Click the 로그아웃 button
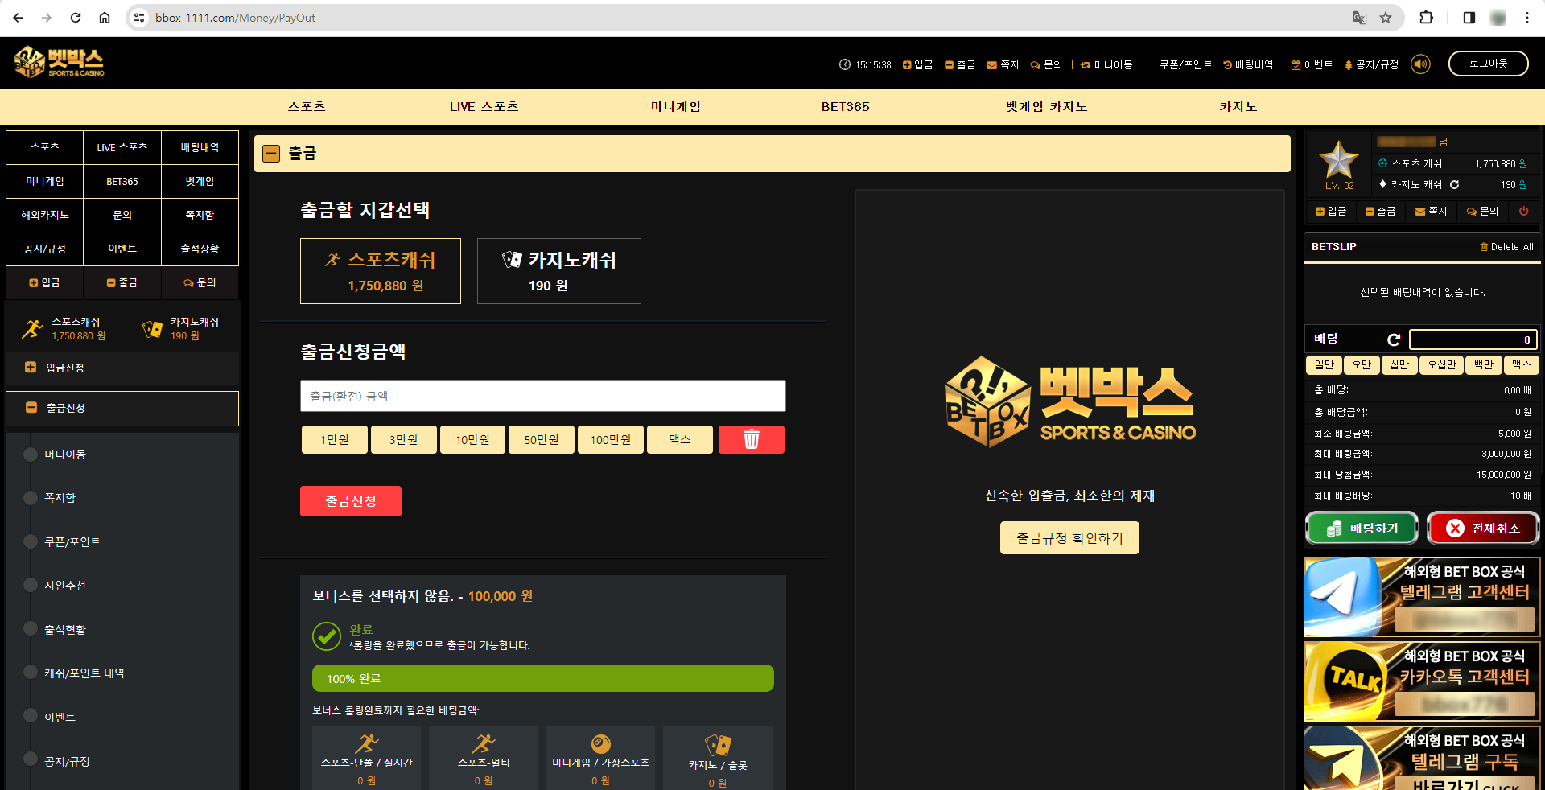 1488,64
